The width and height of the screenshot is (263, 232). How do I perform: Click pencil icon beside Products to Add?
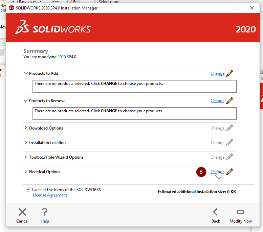pyautogui.click(x=229, y=73)
